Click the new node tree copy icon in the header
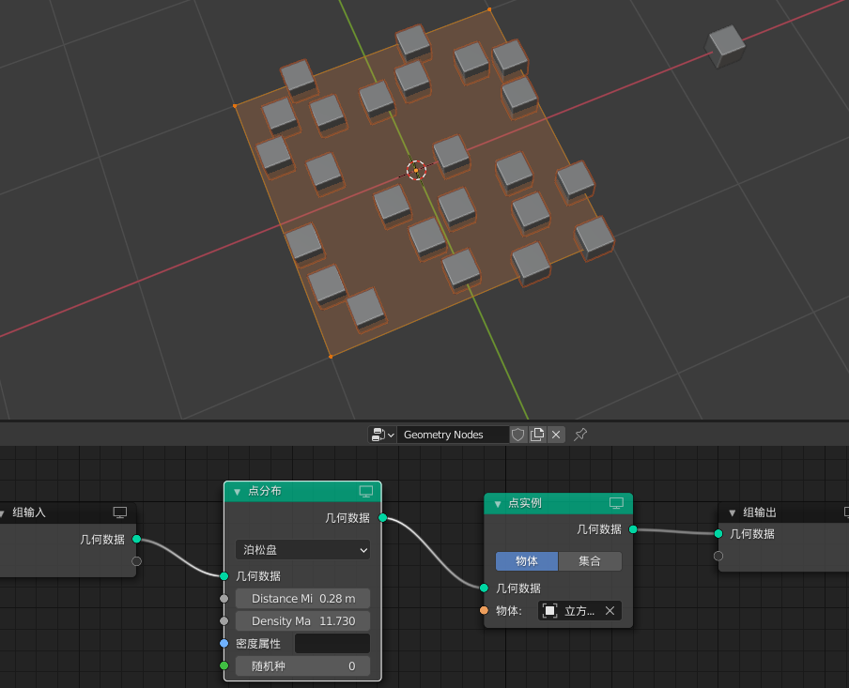This screenshot has width=849, height=688. click(x=537, y=434)
